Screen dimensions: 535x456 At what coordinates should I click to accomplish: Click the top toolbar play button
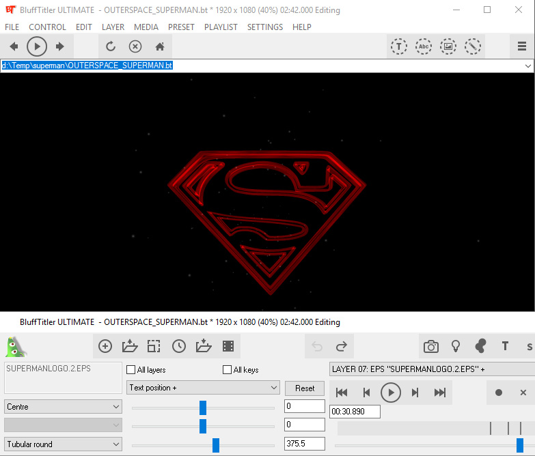(x=37, y=46)
